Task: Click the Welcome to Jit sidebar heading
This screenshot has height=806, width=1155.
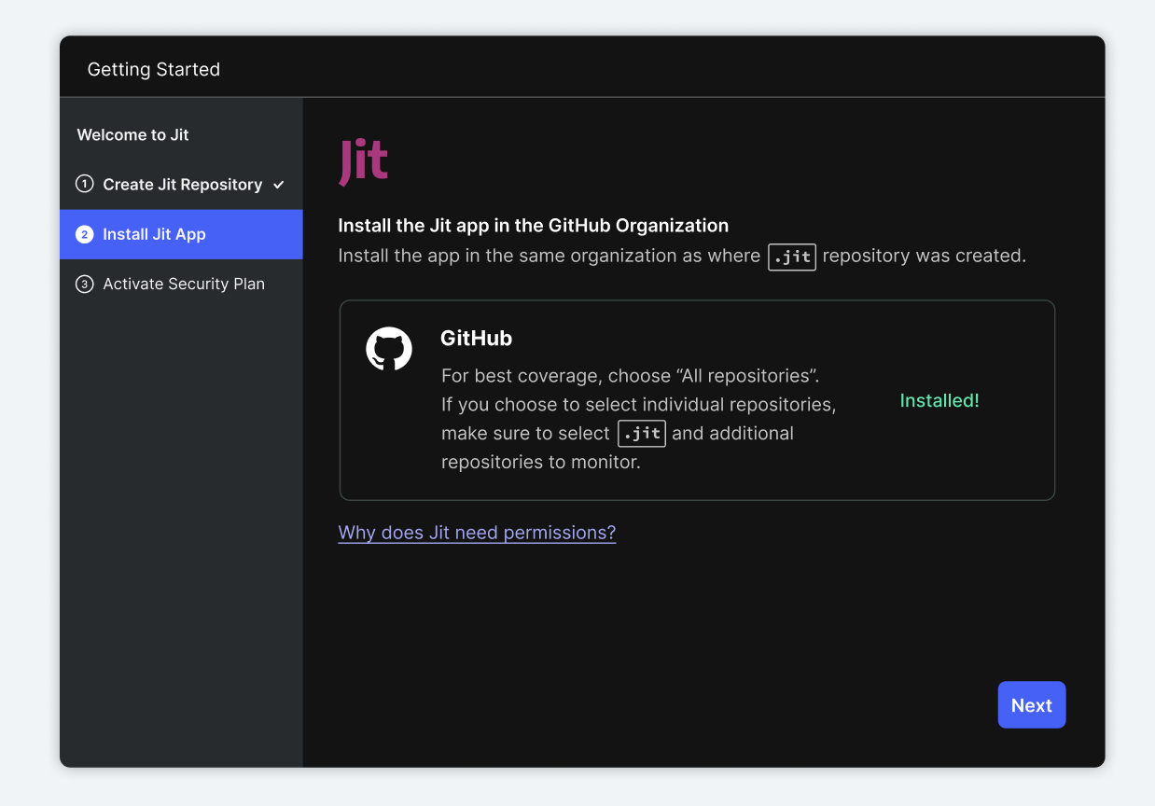Action: 132,135
